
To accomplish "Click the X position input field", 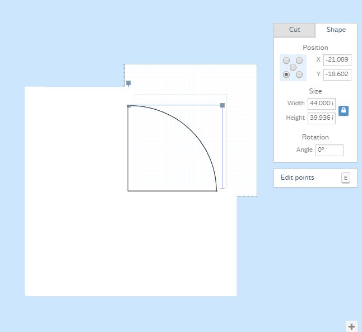I will coord(337,60).
